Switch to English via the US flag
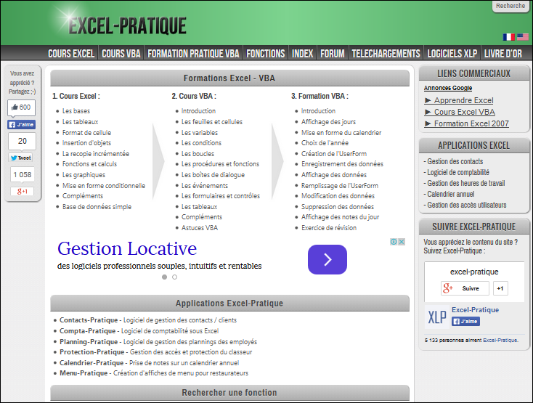 523,37
